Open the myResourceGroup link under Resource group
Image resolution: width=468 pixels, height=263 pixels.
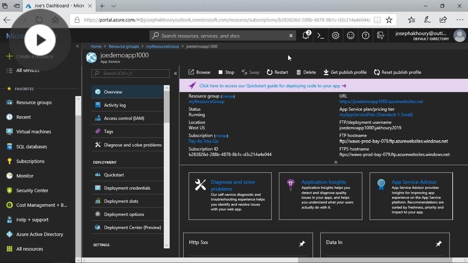tap(207, 102)
